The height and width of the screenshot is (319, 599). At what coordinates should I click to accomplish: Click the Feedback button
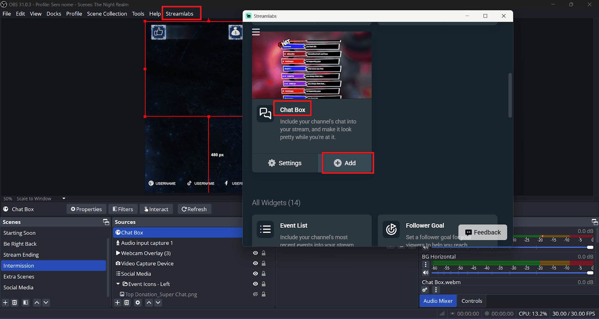coord(483,232)
